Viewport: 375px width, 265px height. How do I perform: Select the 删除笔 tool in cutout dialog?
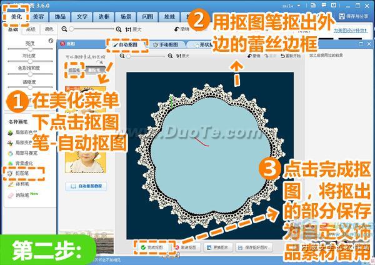tap(96, 70)
